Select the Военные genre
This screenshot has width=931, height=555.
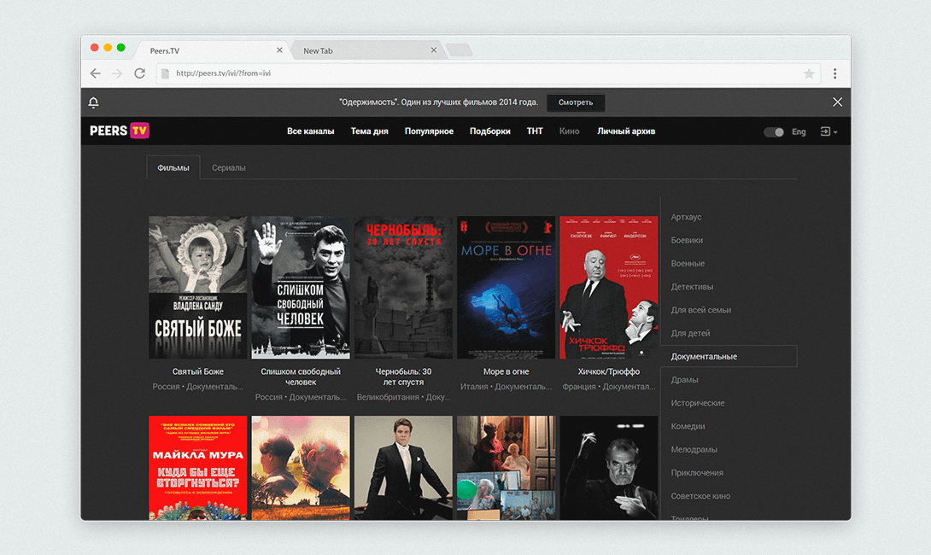pos(688,263)
